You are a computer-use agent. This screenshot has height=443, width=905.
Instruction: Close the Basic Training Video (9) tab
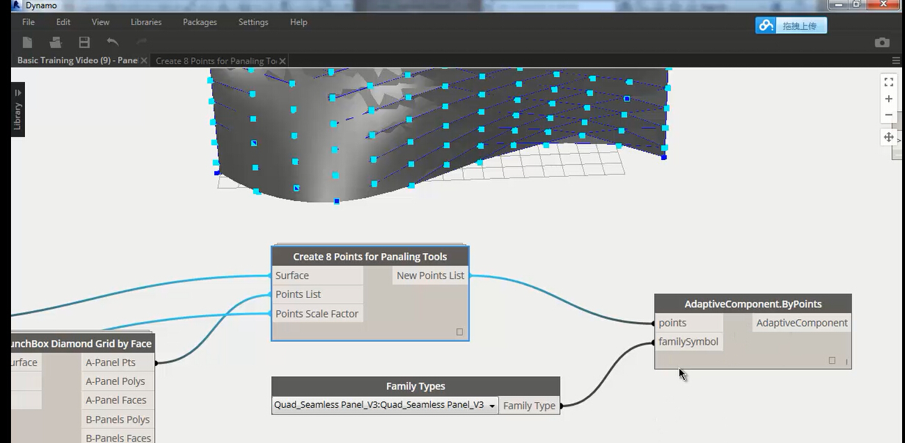[x=144, y=61]
